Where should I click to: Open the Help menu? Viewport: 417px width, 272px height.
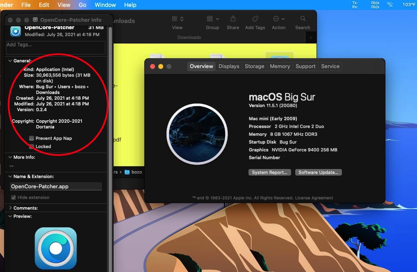click(130, 5)
